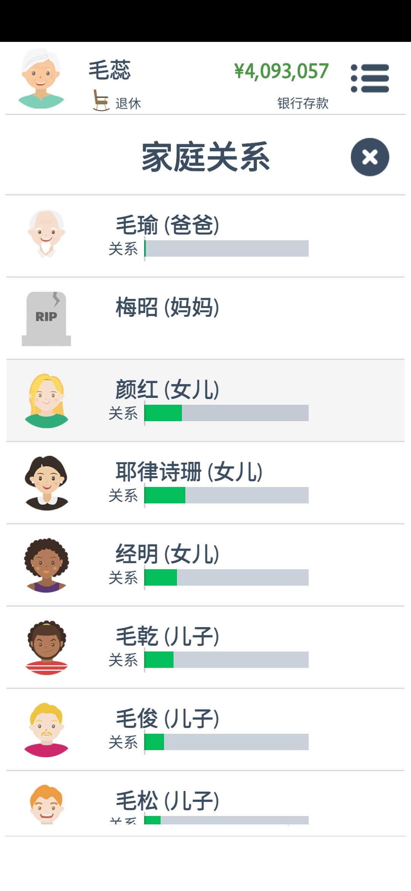
Task: Open the 毛瑜 (爸爸) relationship entry
Action: (205, 236)
